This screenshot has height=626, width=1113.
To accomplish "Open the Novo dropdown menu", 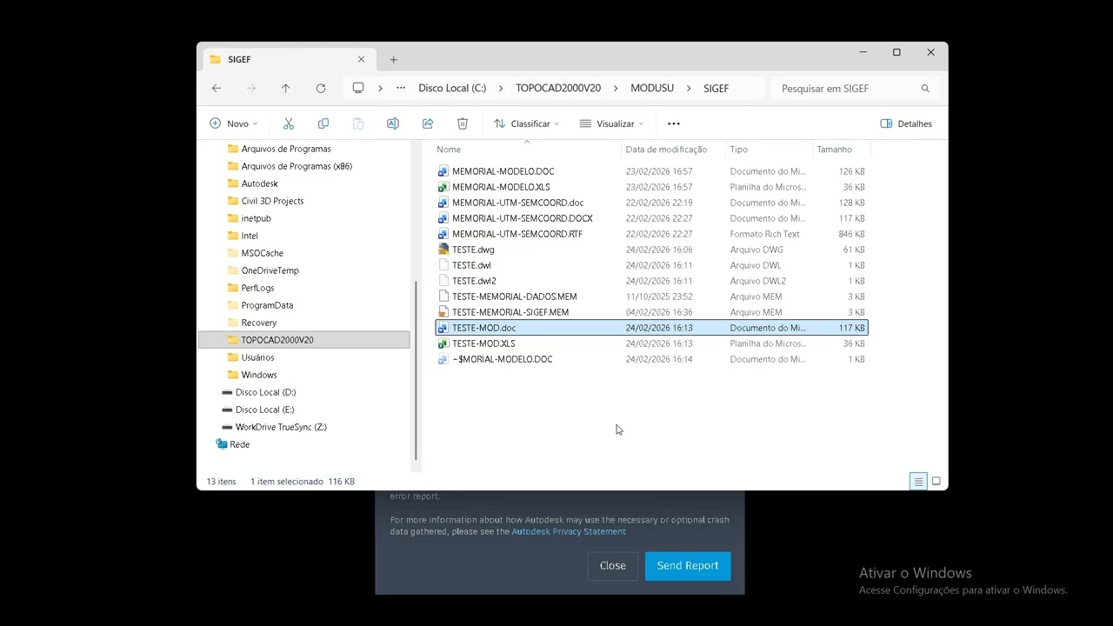I will 234,123.
